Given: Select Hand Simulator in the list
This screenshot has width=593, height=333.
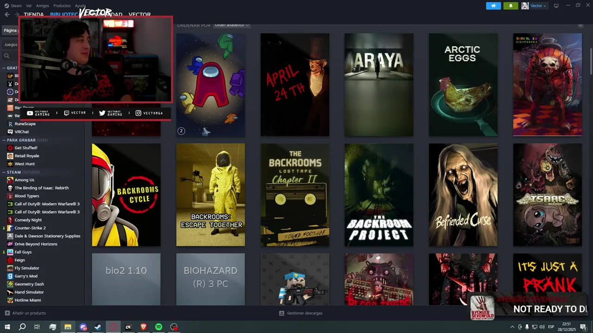Looking at the screenshot, I should pos(29,292).
